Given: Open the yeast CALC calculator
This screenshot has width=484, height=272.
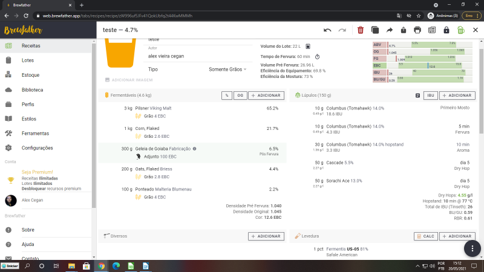Looking at the screenshot, I should 425,236.
